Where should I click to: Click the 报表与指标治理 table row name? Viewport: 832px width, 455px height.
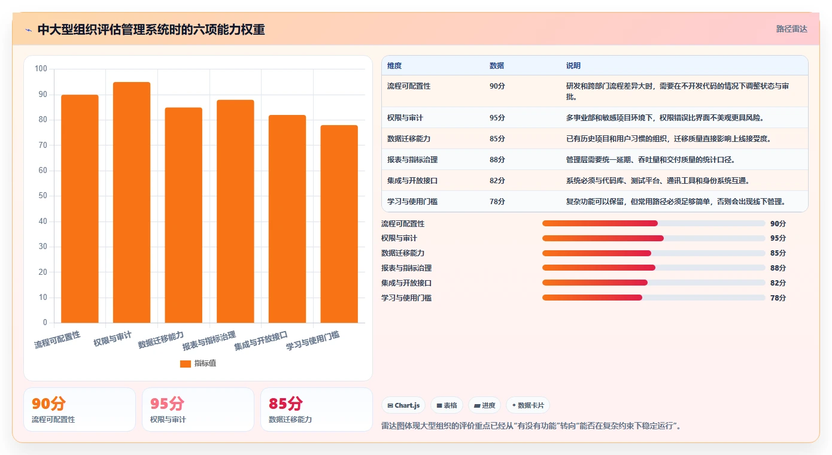[x=412, y=160]
